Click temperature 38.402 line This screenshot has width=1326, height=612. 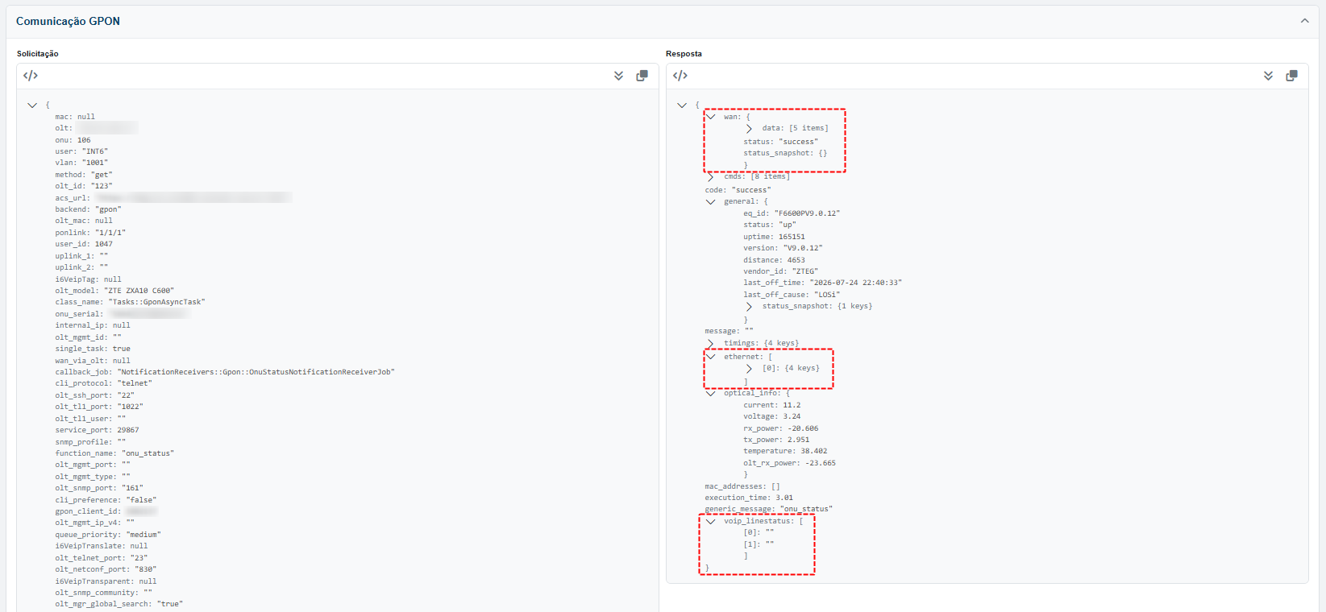click(785, 452)
